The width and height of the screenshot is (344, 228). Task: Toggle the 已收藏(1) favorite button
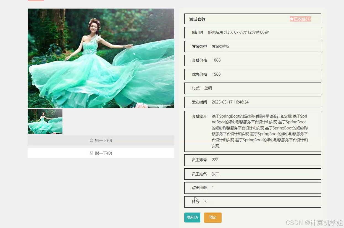[x=300, y=19]
